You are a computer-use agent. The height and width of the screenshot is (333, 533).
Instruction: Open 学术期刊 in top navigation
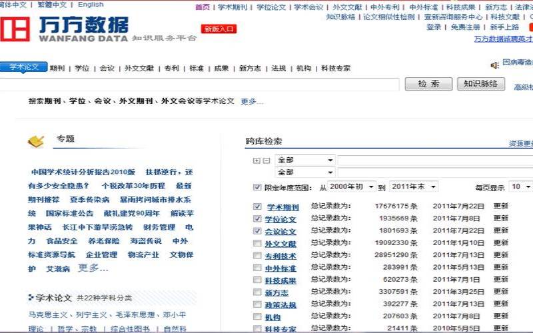(233, 7)
